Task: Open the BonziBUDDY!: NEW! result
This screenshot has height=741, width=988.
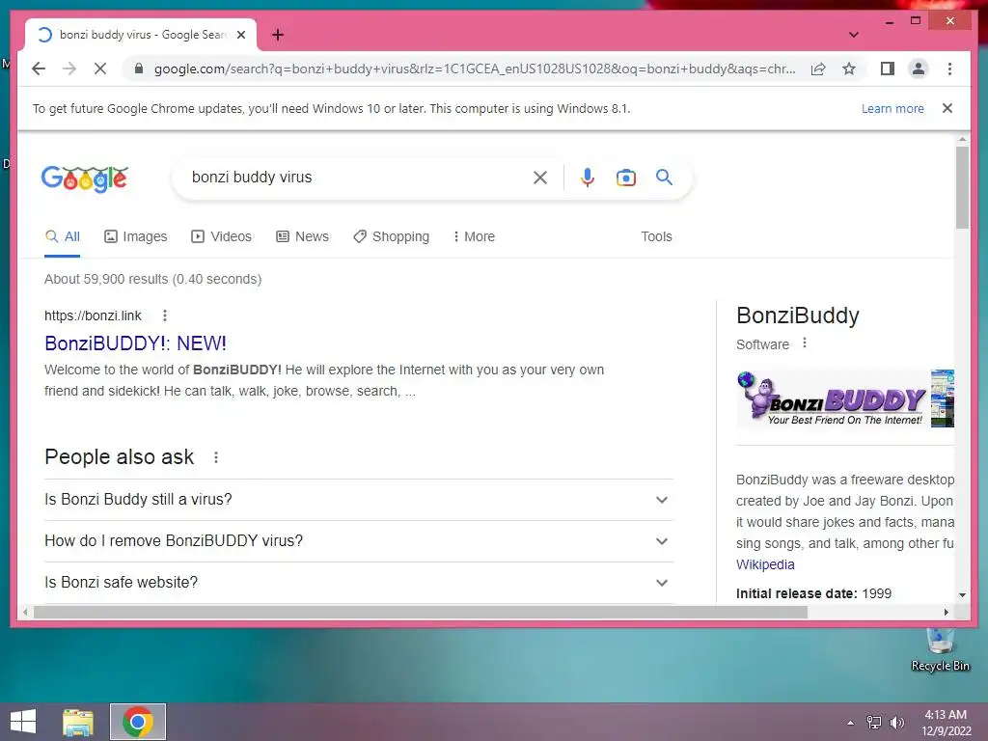Action: tap(135, 343)
